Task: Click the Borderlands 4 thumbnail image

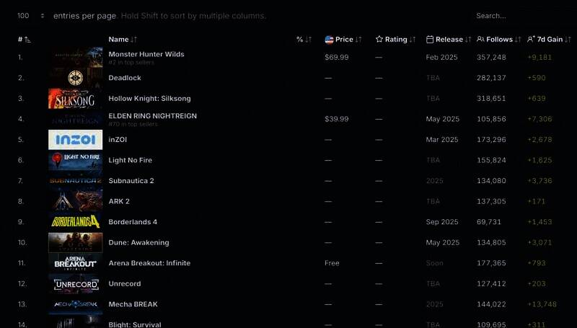Action: point(75,222)
